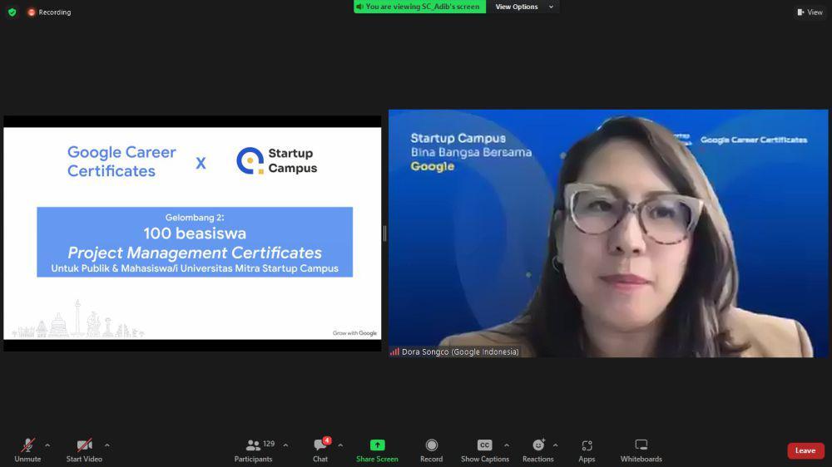Click the Record button
The height and width of the screenshot is (467, 832).
431,450
